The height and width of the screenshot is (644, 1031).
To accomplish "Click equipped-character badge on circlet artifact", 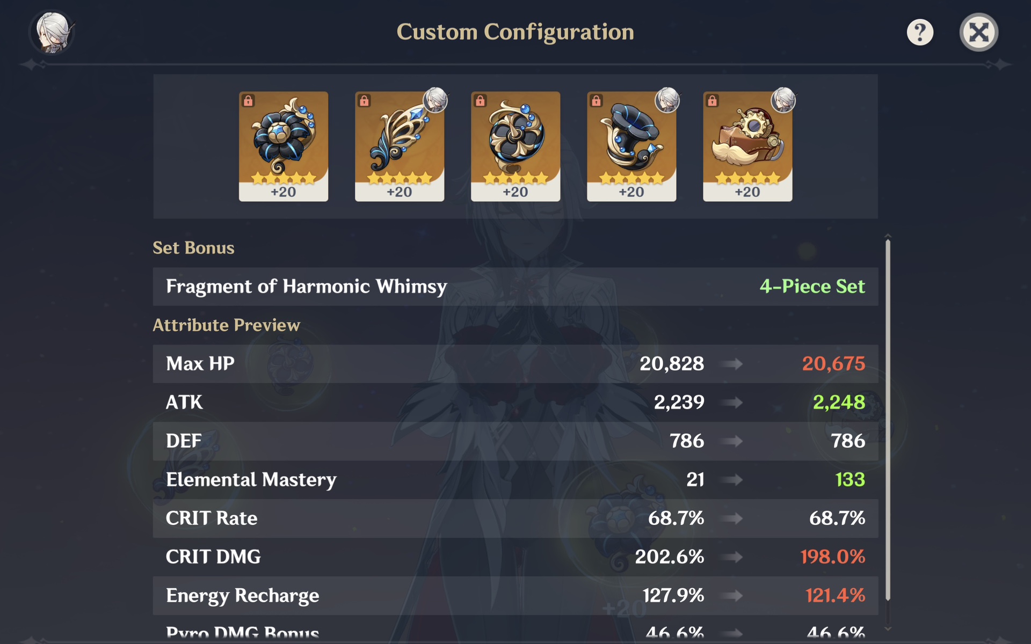I will click(x=783, y=100).
